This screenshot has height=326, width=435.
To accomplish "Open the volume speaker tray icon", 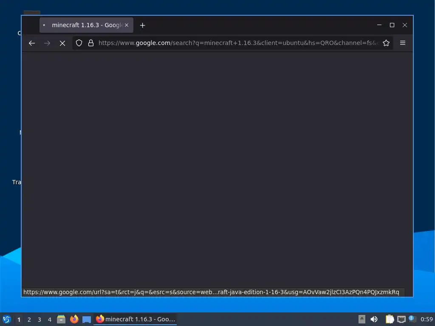I will [x=374, y=319].
